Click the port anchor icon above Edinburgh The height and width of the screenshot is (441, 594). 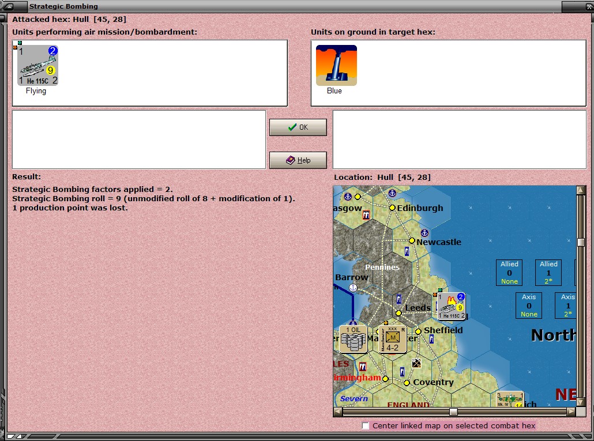pyautogui.click(x=393, y=194)
